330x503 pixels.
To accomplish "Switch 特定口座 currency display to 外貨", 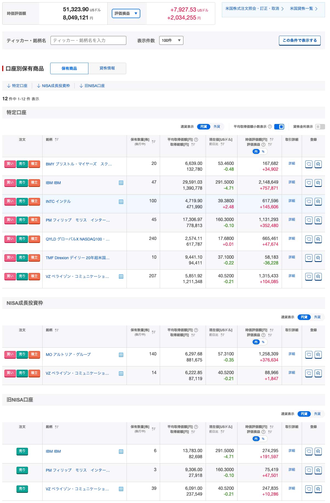I will (217, 126).
